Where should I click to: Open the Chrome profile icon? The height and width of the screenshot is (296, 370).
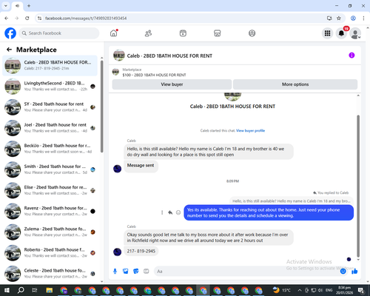(x=353, y=18)
